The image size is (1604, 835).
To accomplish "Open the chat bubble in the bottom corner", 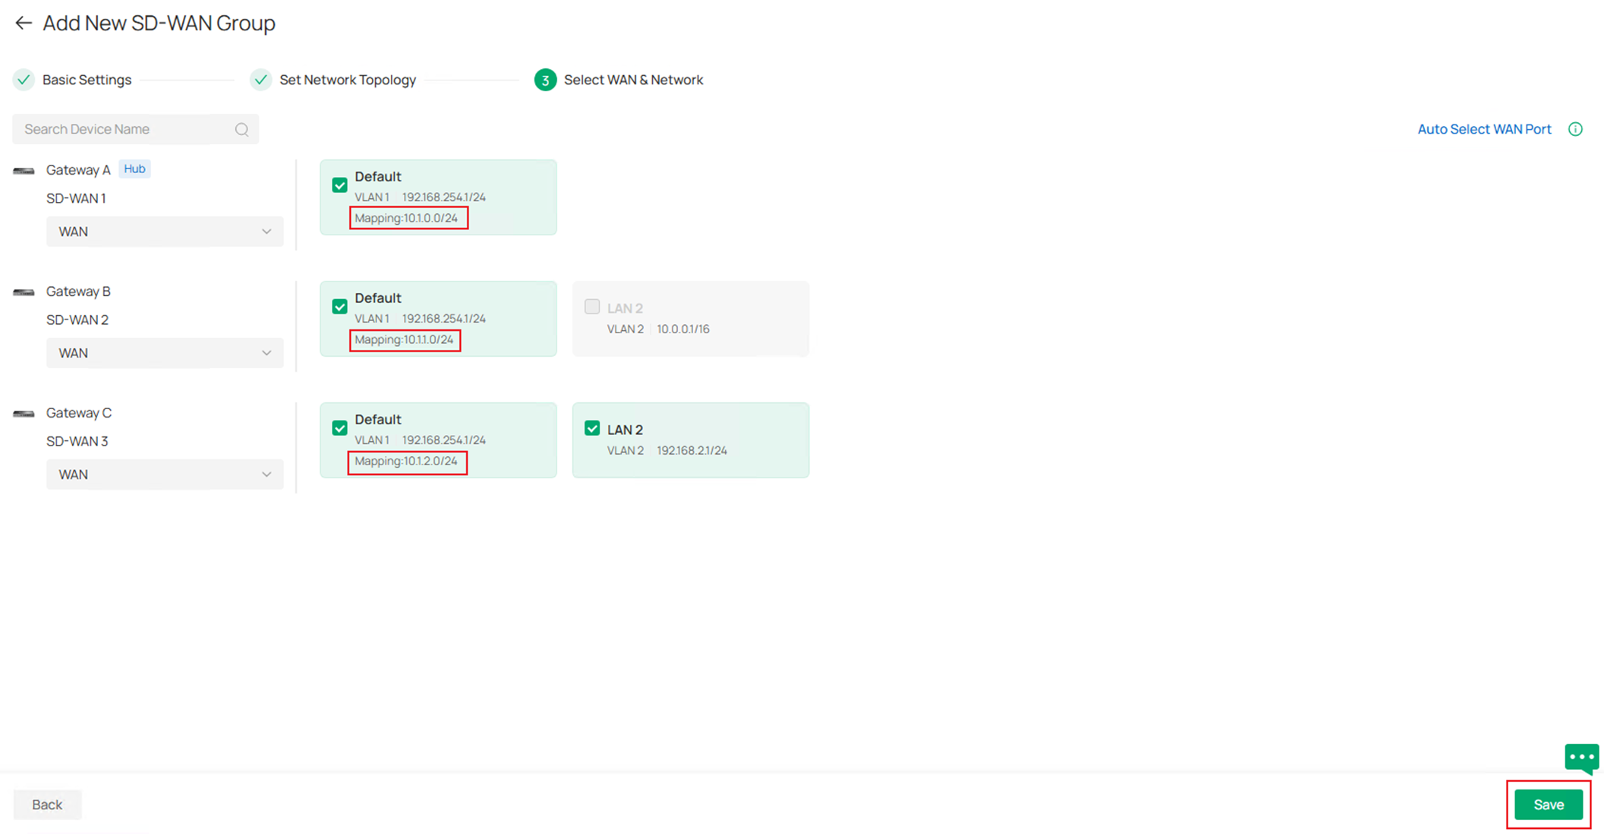I will point(1582,758).
